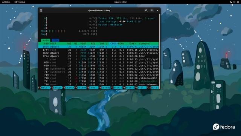Close the htop terminal window
The width and height of the screenshot is (241, 136).
(x=157, y=11)
